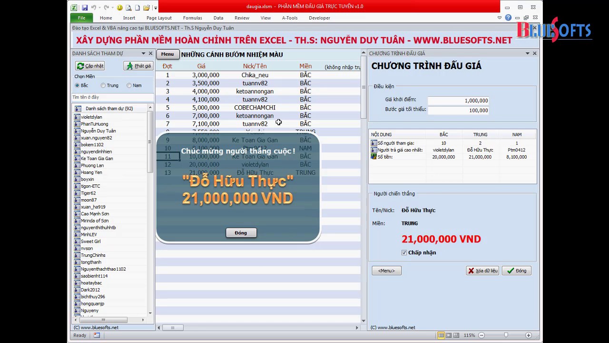The image size is (609, 343).
Task: Open Excel Help question mark icon
Action: (508, 18)
